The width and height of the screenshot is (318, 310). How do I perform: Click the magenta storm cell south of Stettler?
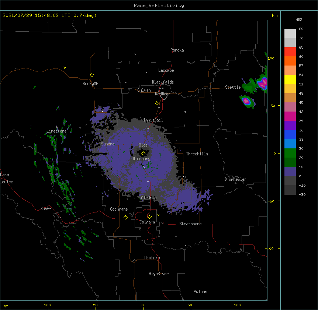[x=246, y=101]
